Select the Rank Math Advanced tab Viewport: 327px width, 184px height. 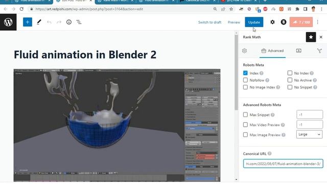pyautogui.click(x=272, y=51)
